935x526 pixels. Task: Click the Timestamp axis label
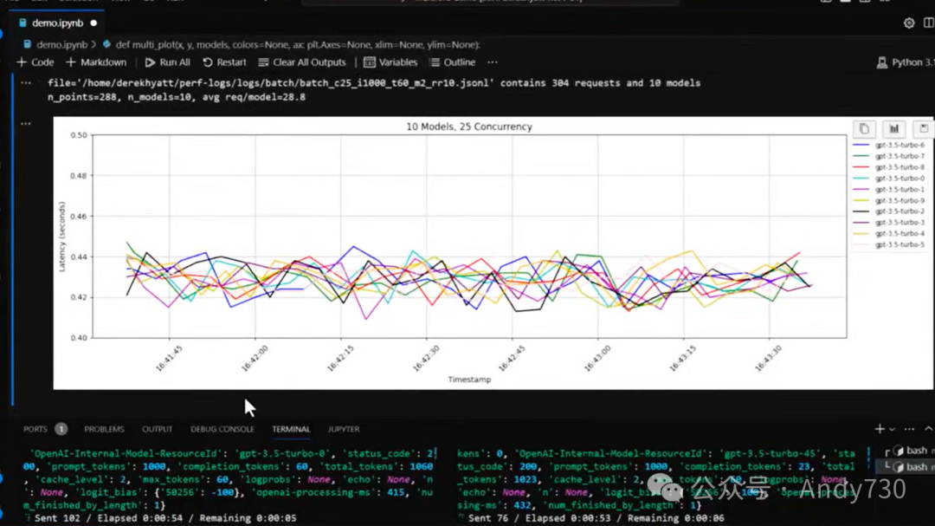click(469, 380)
